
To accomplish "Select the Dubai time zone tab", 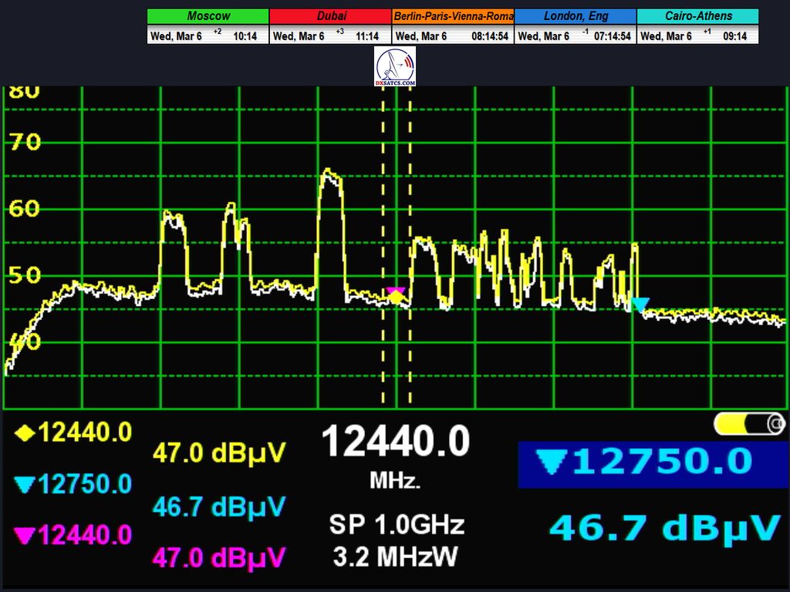I will point(331,16).
